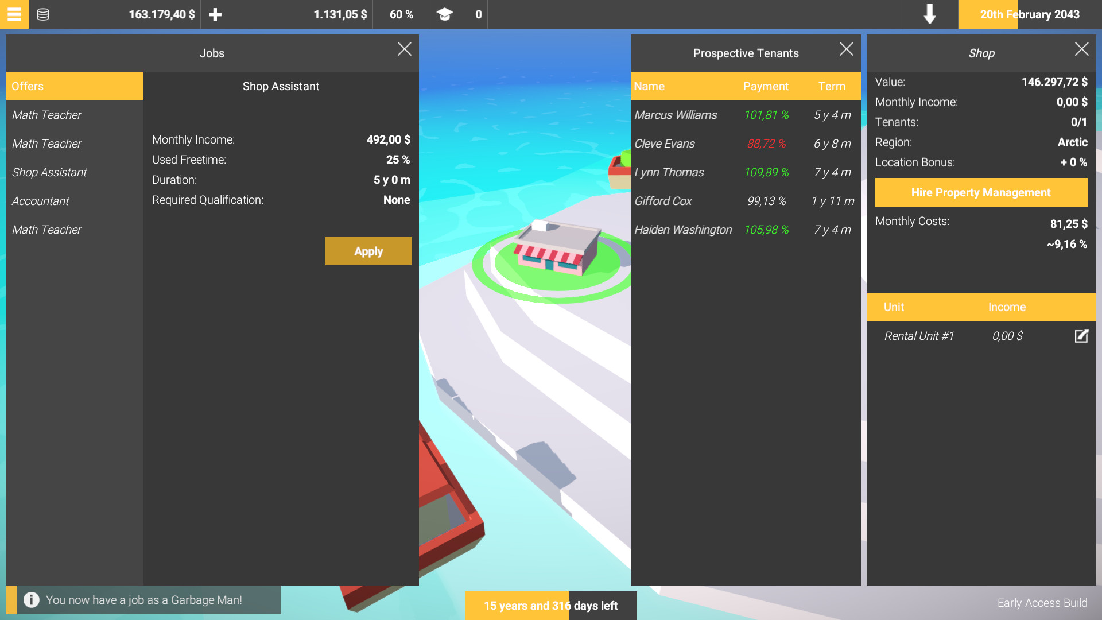This screenshot has height=620, width=1102.
Task: Click Hire Property Management button
Action: (981, 192)
